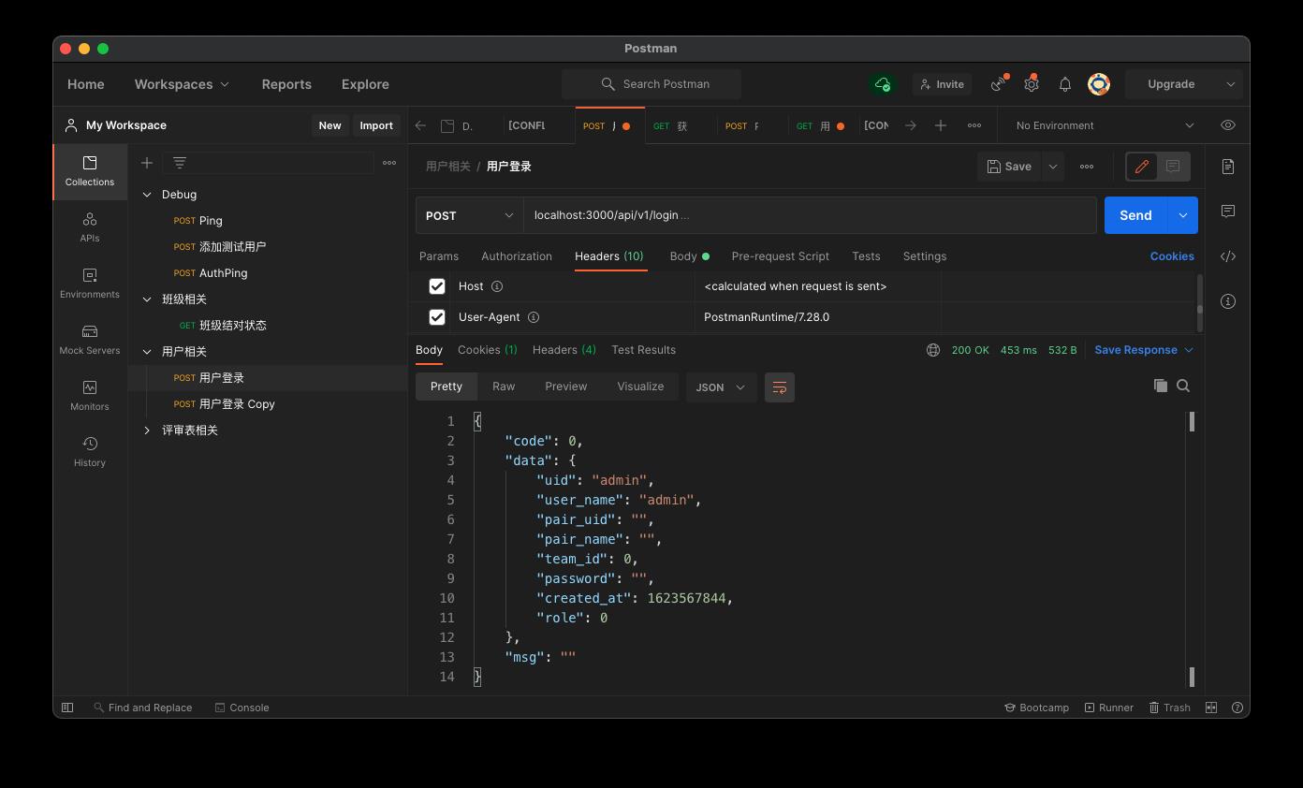Viewport: 1303px width, 788px height.
Task: Switch to build mode pencil icon
Action: pos(1142,167)
